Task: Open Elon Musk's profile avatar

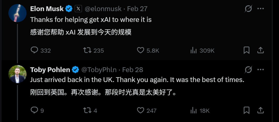Action: [18, 13]
